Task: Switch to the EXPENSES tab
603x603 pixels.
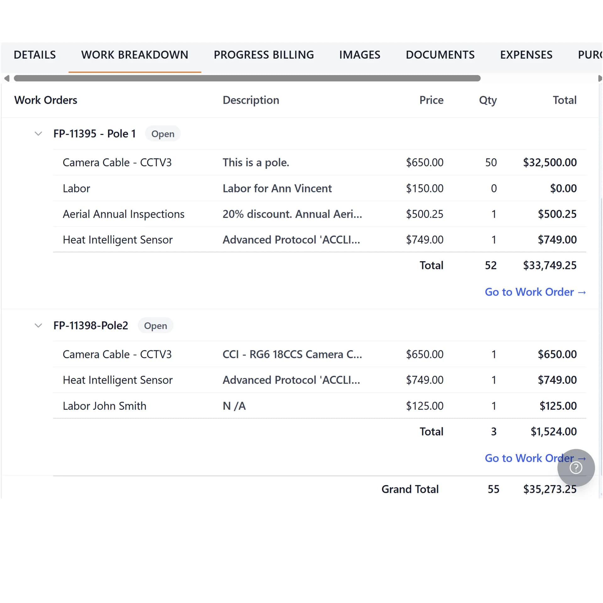Action: click(526, 55)
